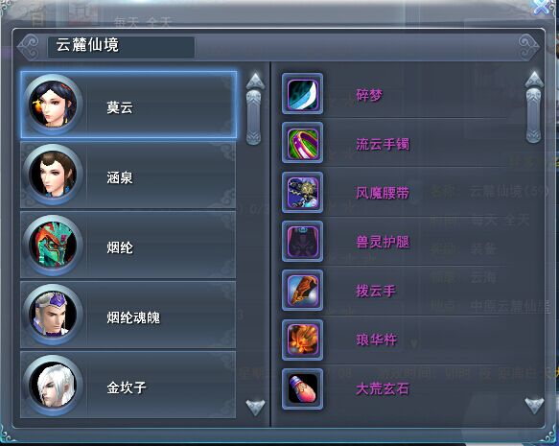
Task: Open the 风魔腰带 belt item icon
Action: point(302,192)
